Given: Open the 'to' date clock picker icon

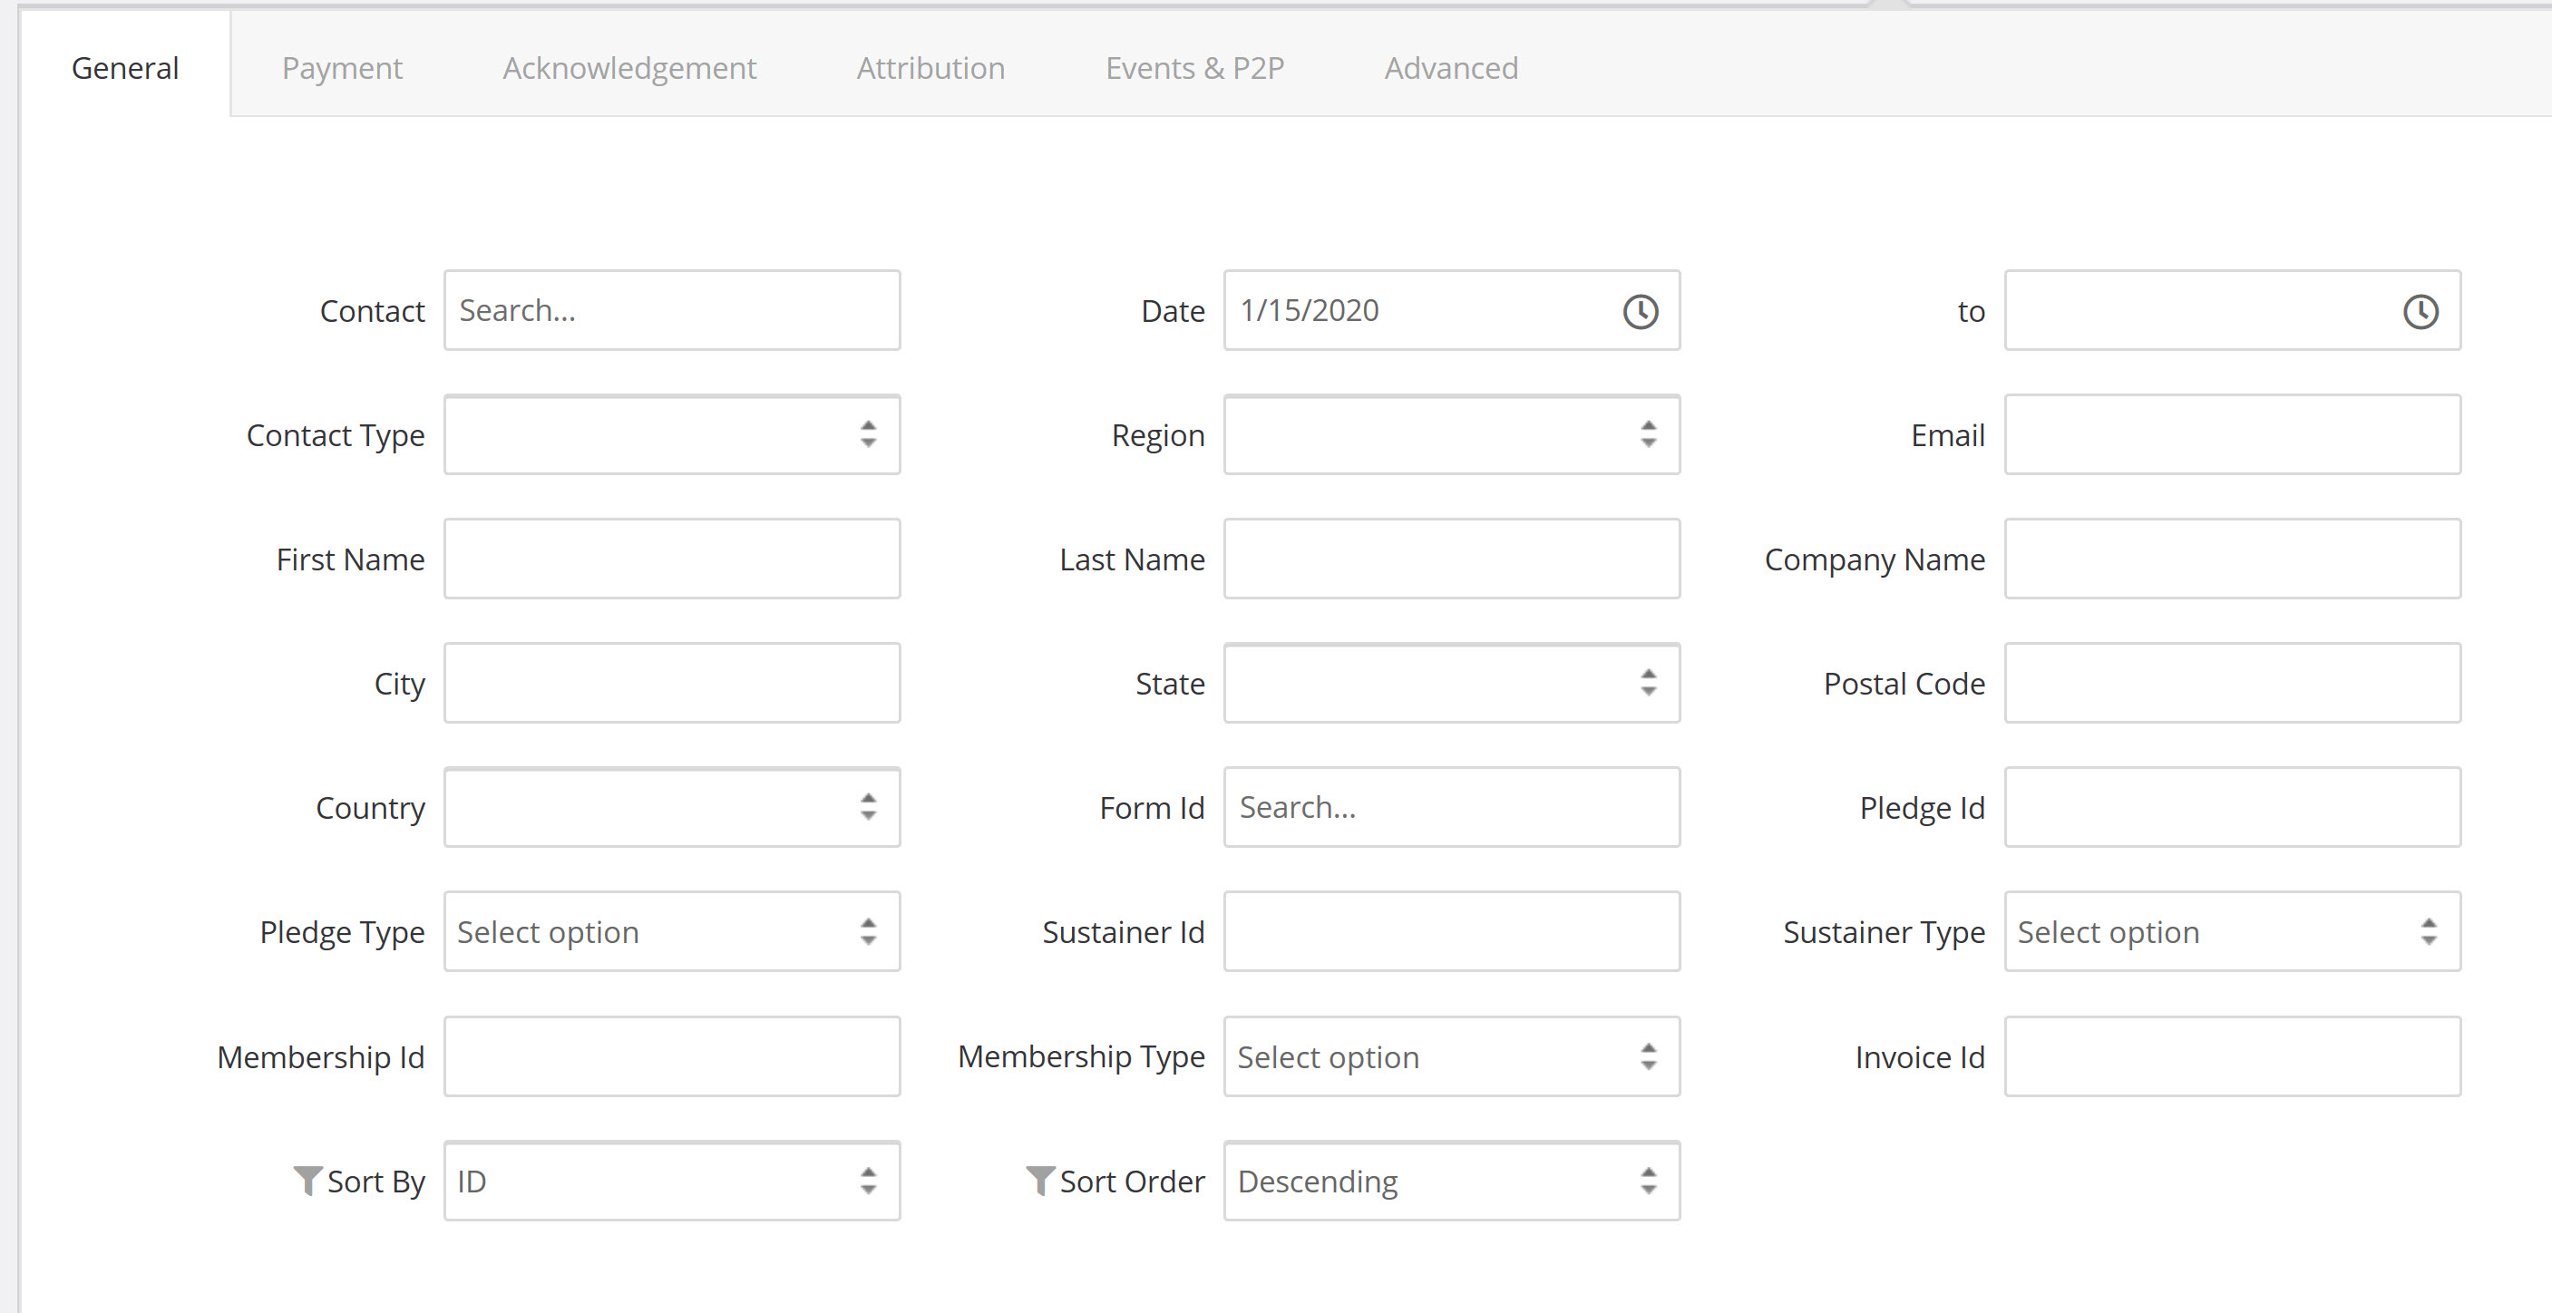Looking at the screenshot, I should 2421,311.
